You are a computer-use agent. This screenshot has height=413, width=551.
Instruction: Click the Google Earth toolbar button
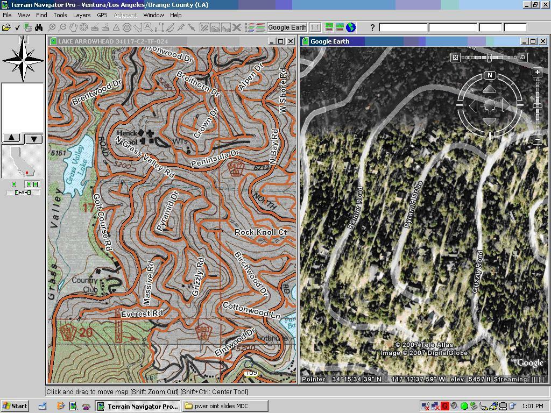click(x=287, y=27)
